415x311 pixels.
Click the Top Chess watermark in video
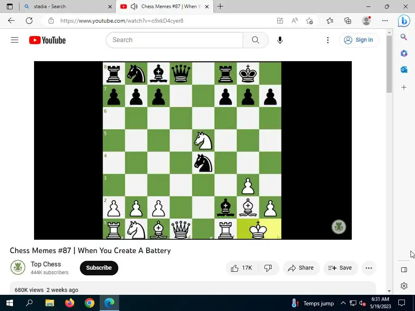[x=339, y=227]
